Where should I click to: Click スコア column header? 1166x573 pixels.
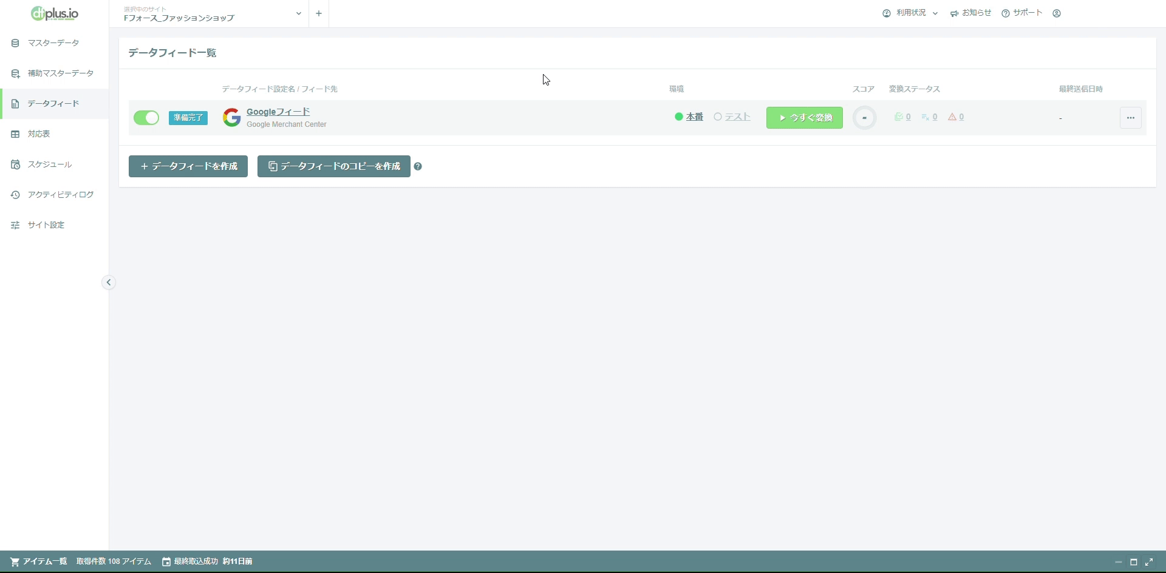click(x=864, y=89)
